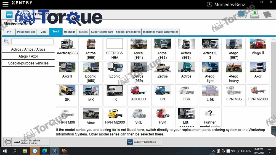Image resolution: width=276 pixels, height=155 pixels.
Task: Click the back arrow button at bottom left
Action: point(7,142)
